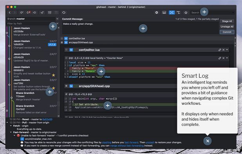This screenshot has height=154, width=242.
Task: Open the Branch master dropdown
Action: [57, 19]
